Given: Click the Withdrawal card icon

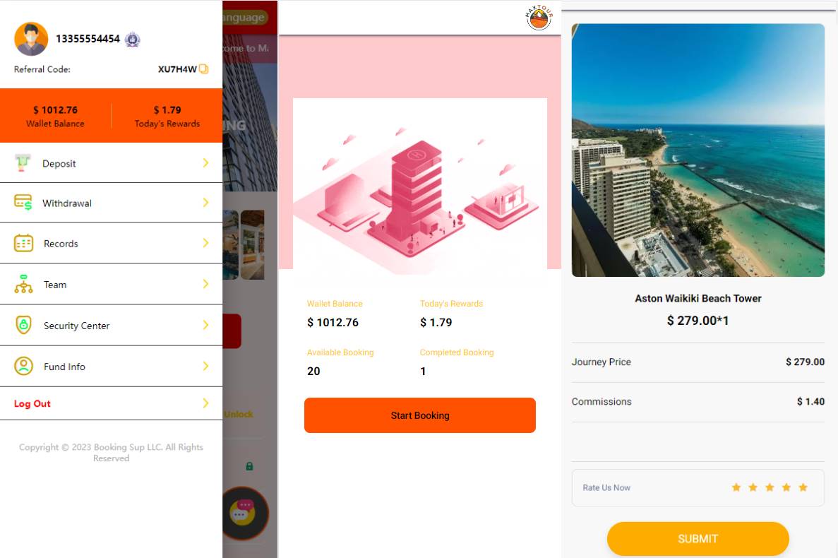Looking at the screenshot, I should [x=23, y=203].
